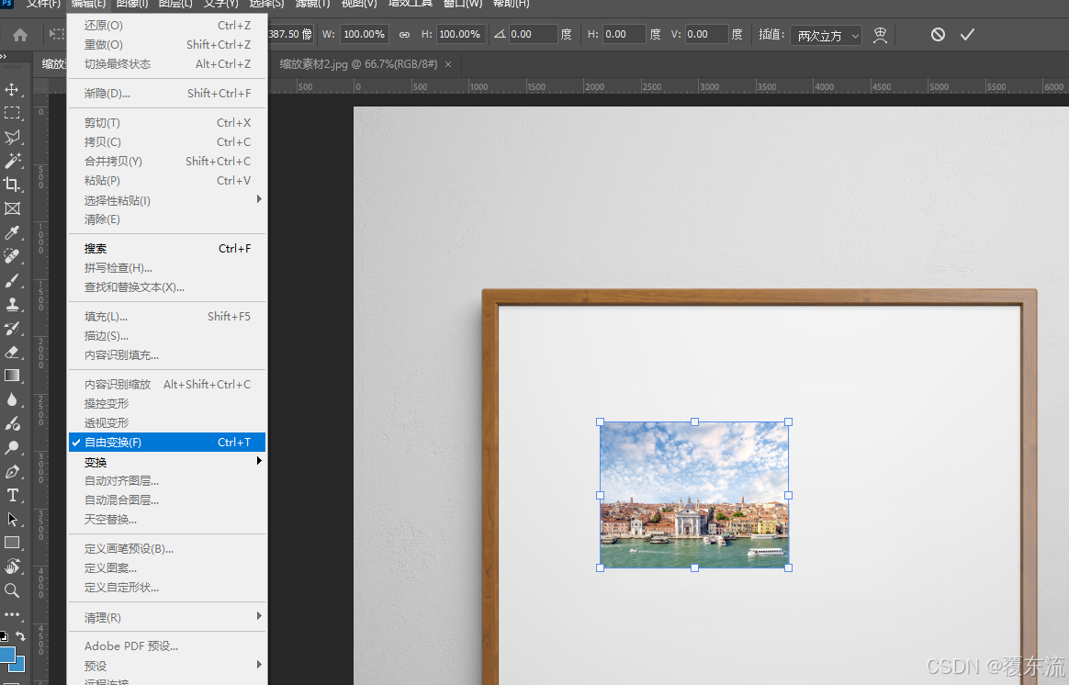The height and width of the screenshot is (685, 1069).
Task: Select the Polygonal Lasso tool
Action: click(12, 137)
